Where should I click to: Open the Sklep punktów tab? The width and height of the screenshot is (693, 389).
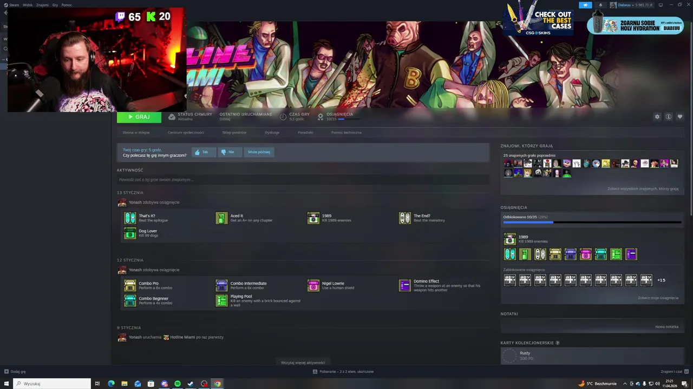pos(234,132)
